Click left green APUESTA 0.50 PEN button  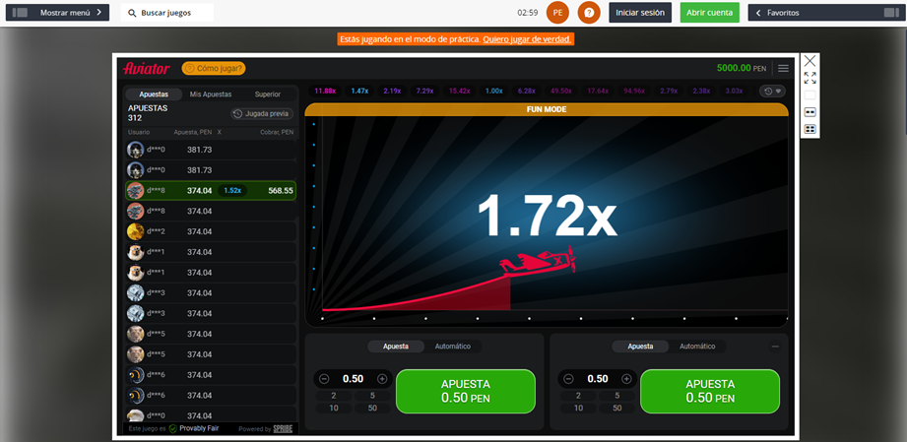click(466, 391)
